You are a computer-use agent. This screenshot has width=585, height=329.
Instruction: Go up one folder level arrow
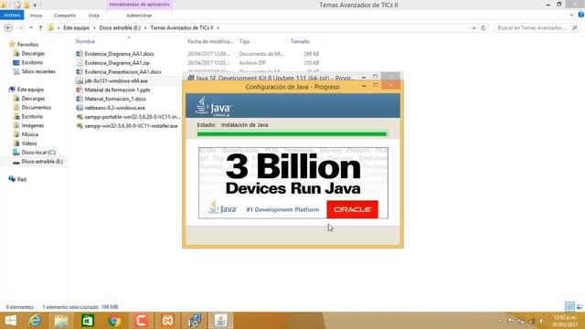pos(40,28)
